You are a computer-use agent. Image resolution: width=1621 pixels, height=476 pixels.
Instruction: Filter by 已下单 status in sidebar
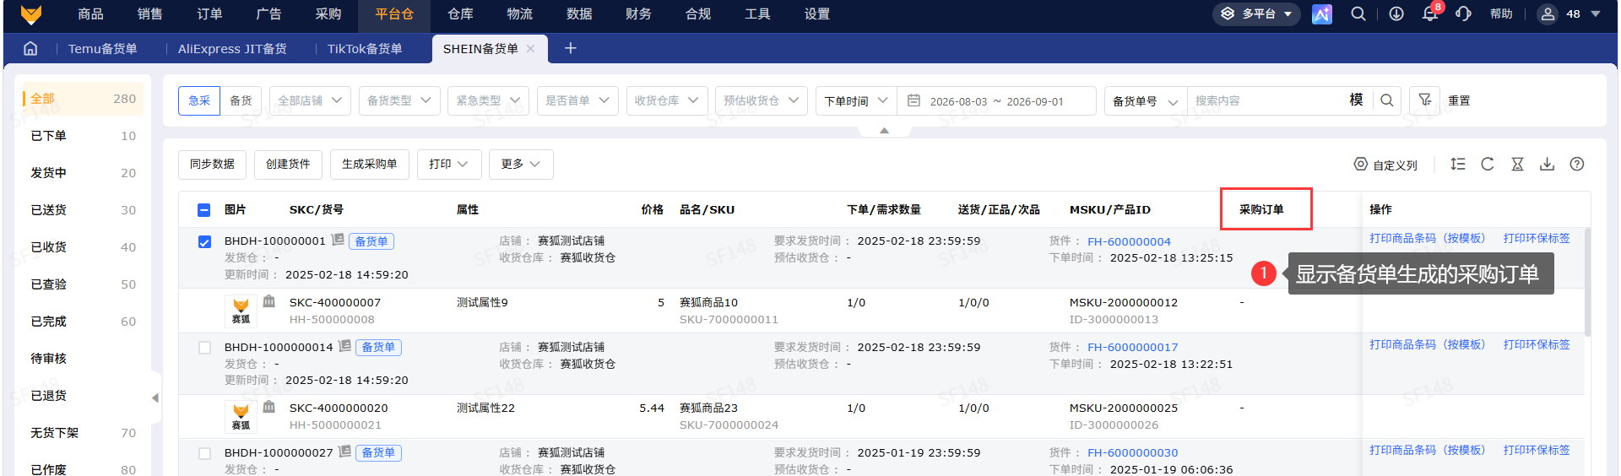click(83, 136)
